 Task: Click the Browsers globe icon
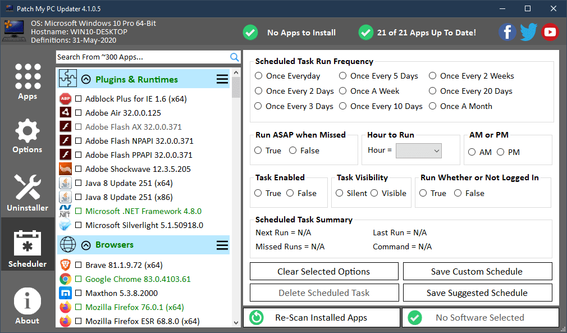(x=68, y=244)
